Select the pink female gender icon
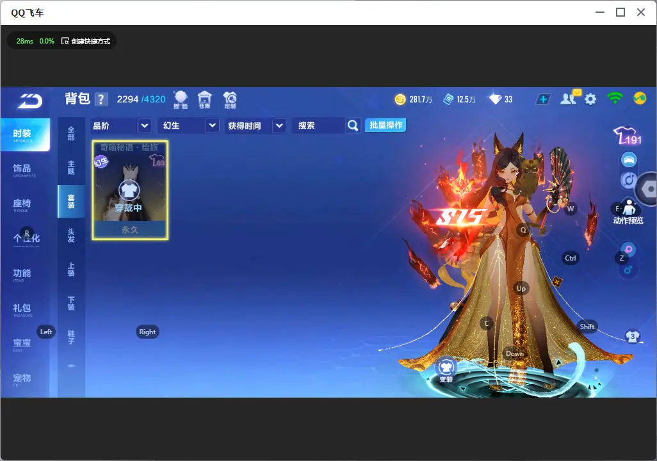The image size is (657, 461). coord(629,249)
